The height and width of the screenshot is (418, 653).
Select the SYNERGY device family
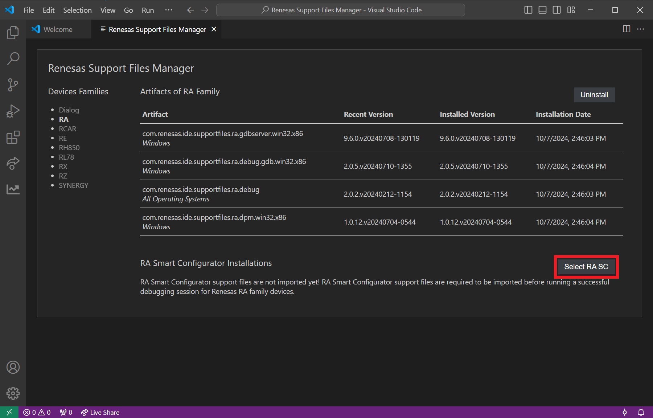74,185
